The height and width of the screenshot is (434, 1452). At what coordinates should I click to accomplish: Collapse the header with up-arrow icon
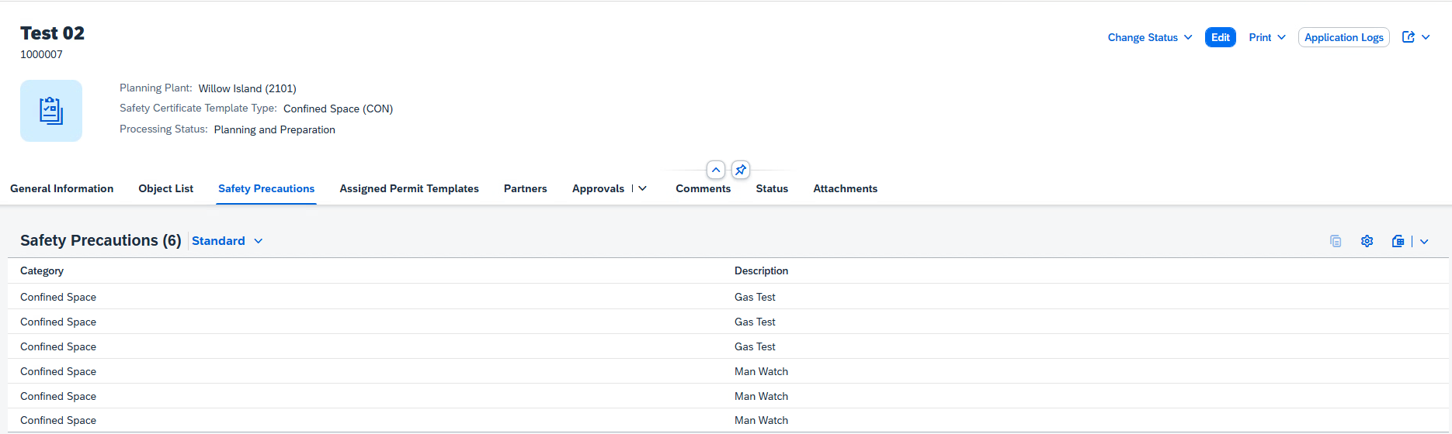[x=716, y=170]
